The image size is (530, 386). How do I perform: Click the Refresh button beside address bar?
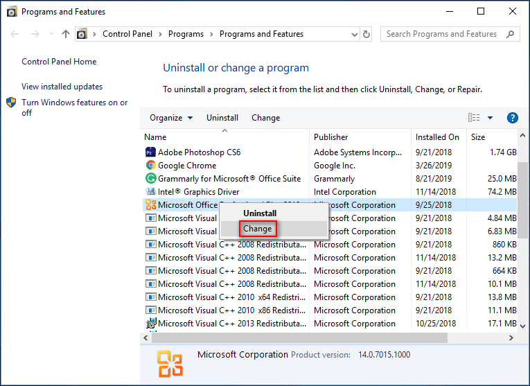tap(366, 34)
